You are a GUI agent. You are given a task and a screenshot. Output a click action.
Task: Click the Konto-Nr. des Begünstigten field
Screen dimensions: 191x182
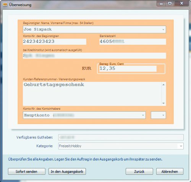55,42
